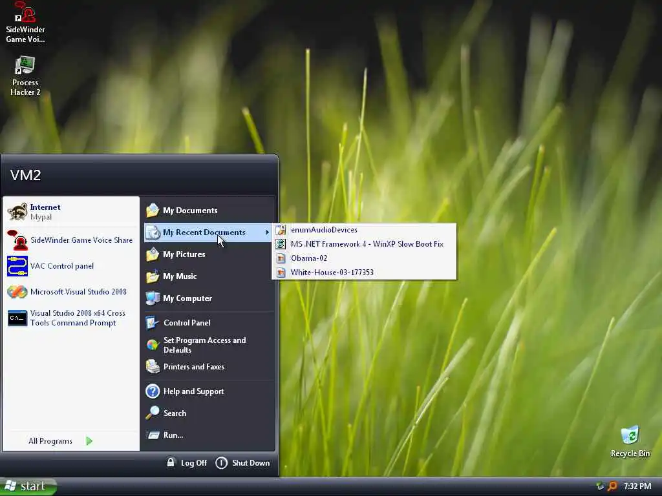Select My Documents text entry

pos(191,211)
